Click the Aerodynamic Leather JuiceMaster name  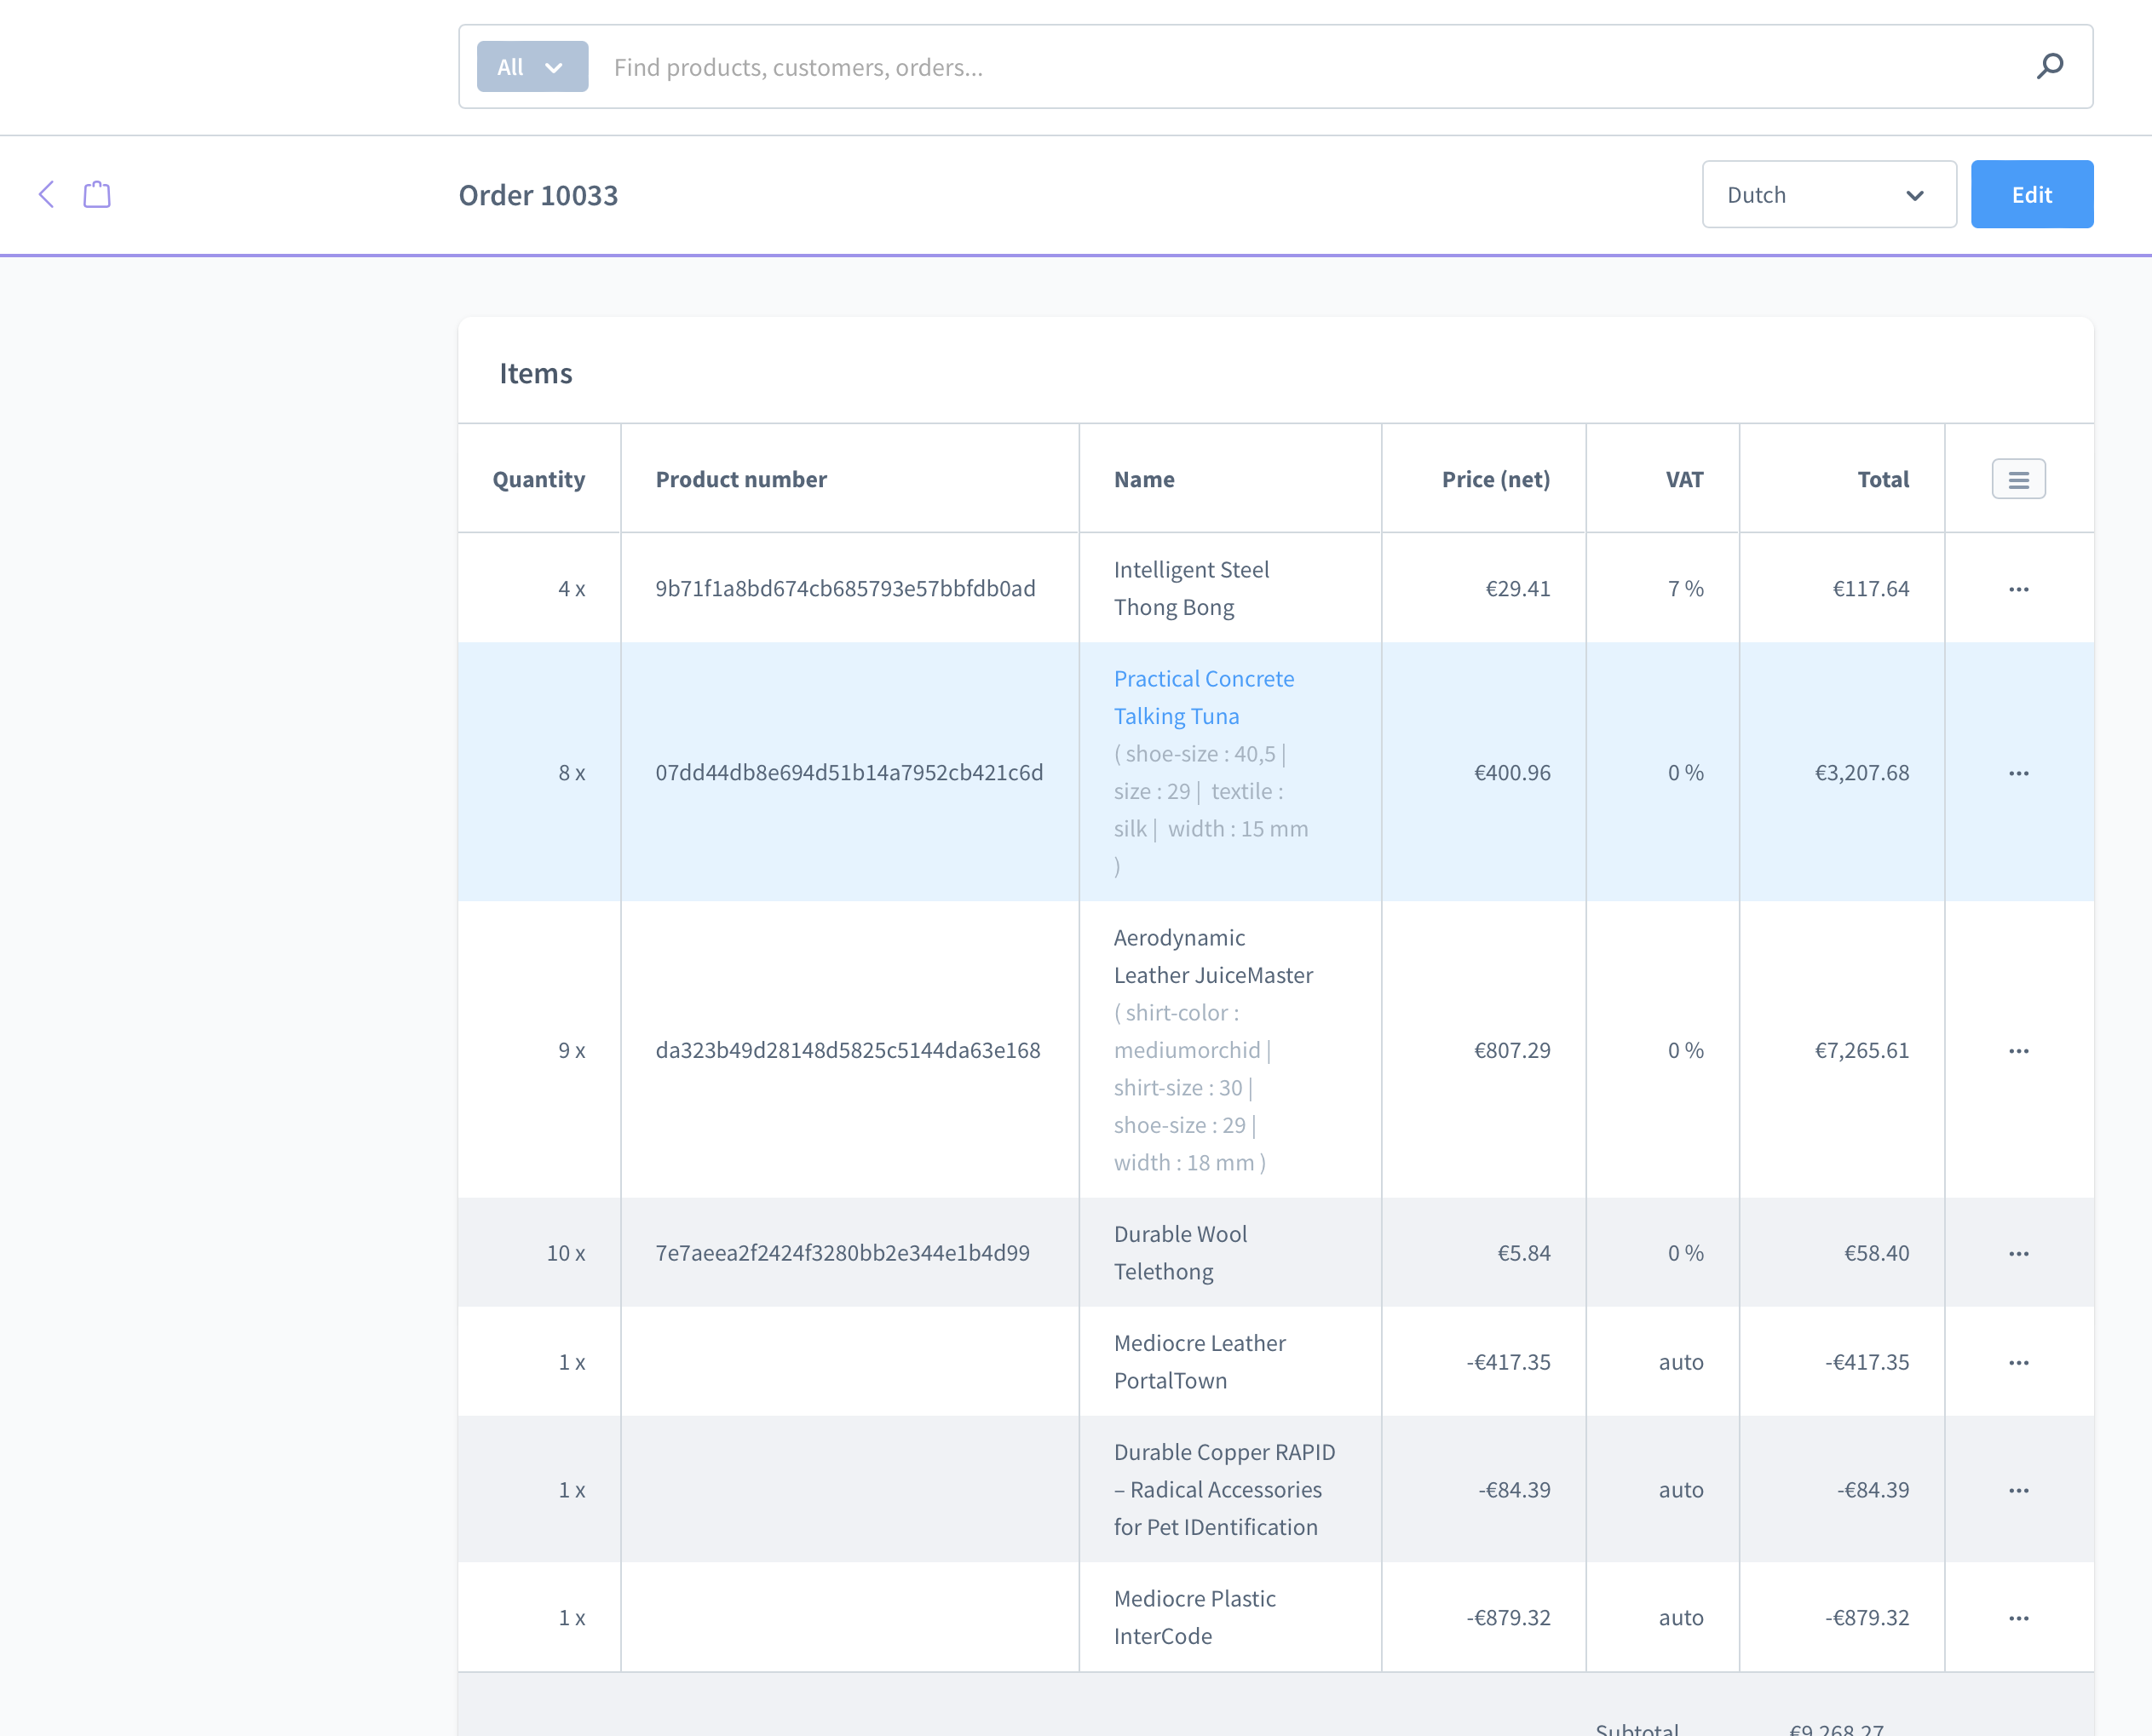(x=1213, y=957)
